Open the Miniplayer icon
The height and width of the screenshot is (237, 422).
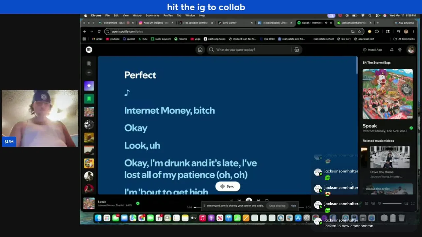[406, 203]
